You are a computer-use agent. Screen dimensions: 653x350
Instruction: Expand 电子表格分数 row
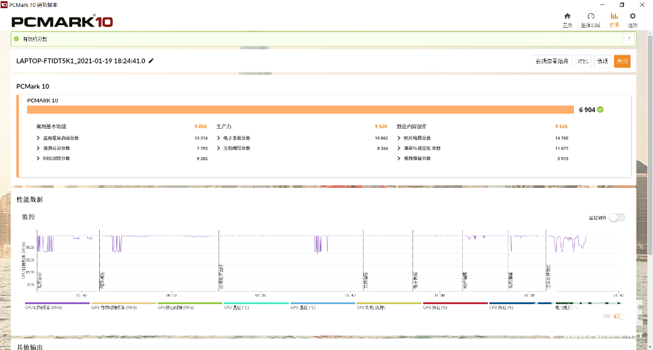point(219,138)
